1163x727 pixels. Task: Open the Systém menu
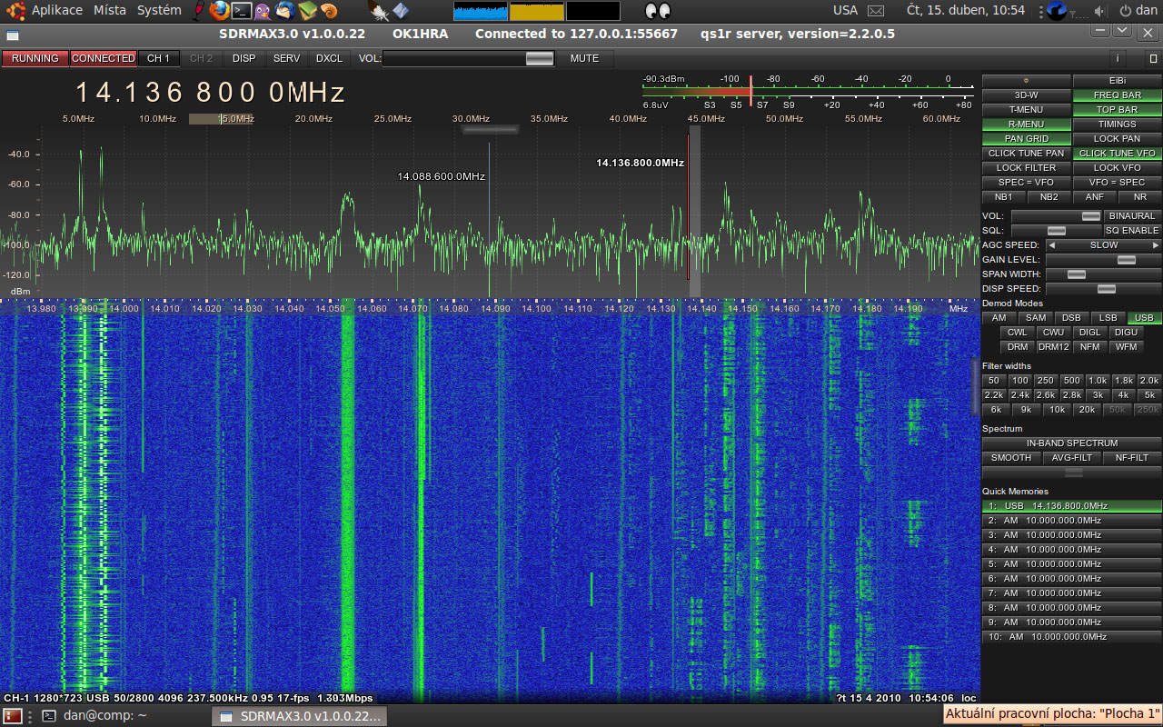tap(159, 11)
